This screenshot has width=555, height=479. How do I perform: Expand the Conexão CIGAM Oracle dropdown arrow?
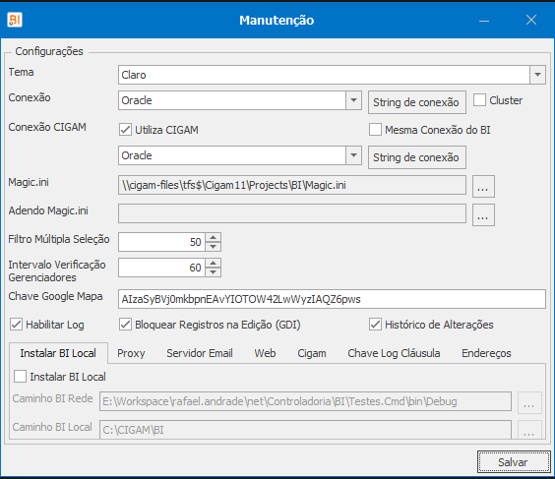point(353,155)
